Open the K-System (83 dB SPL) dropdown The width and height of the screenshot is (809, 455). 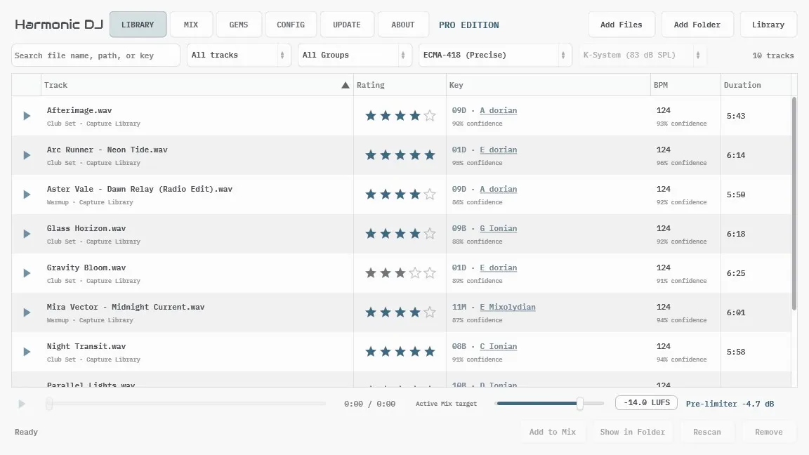643,55
